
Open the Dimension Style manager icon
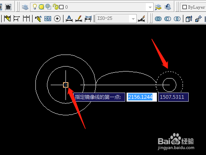coord(141,19)
